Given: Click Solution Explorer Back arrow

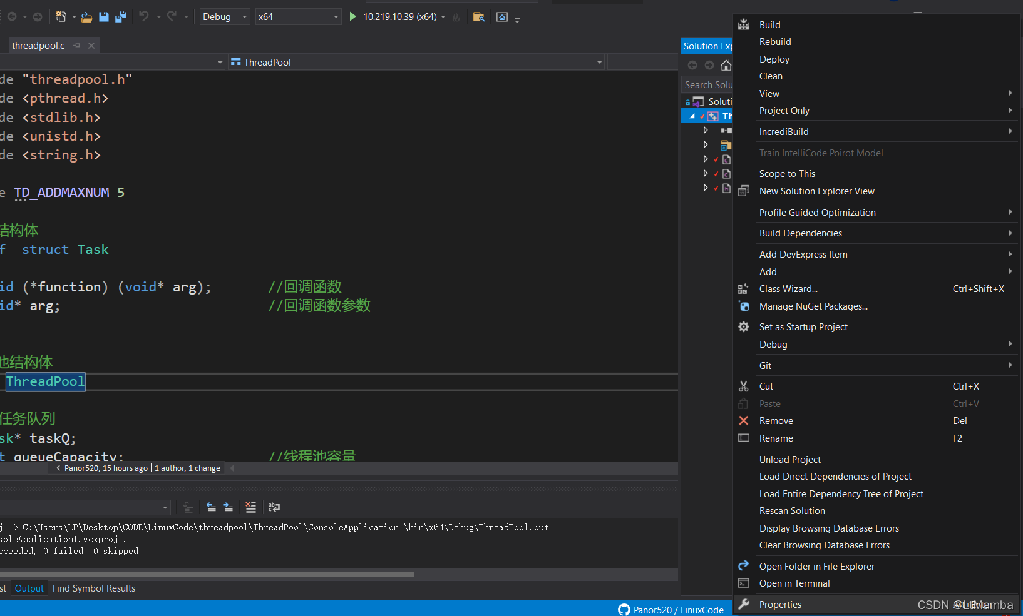Looking at the screenshot, I should coord(692,65).
